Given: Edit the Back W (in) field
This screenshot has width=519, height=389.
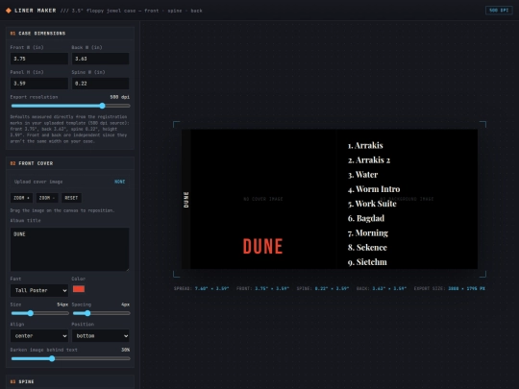Looking at the screenshot, I should pos(100,59).
